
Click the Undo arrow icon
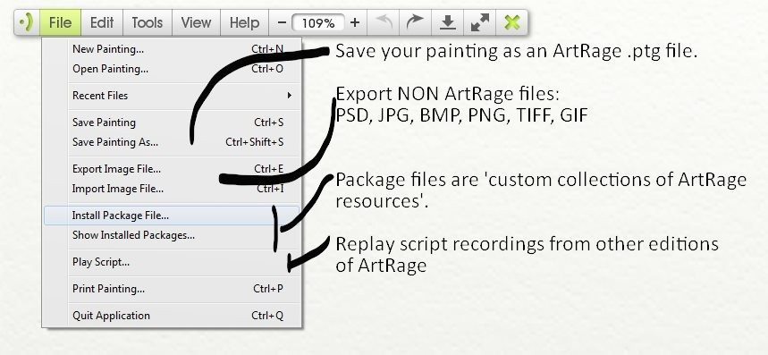384,22
